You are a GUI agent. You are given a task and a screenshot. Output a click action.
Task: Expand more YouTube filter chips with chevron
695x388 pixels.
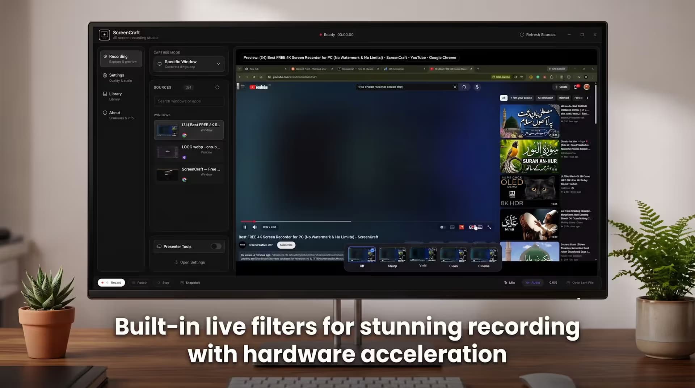pyautogui.click(x=587, y=98)
